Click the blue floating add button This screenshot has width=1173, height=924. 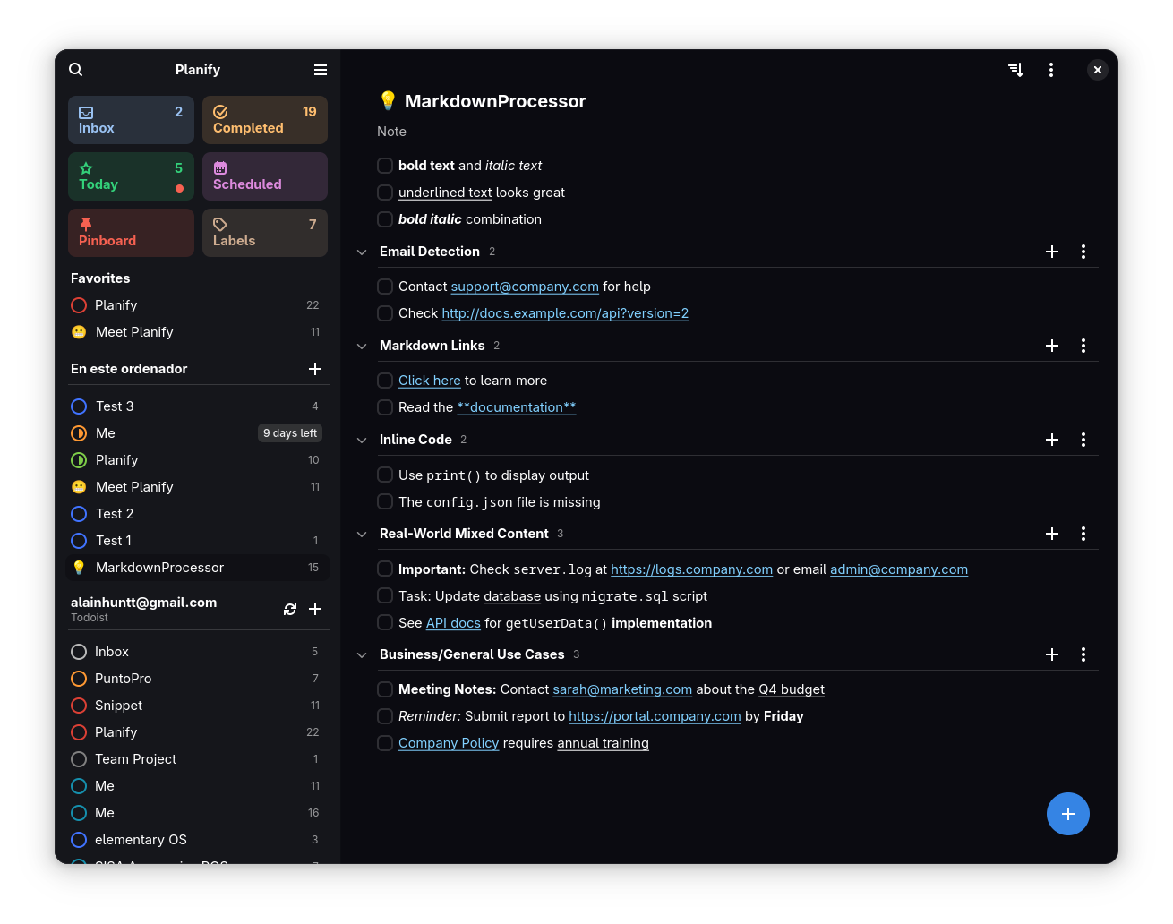point(1067,814)
